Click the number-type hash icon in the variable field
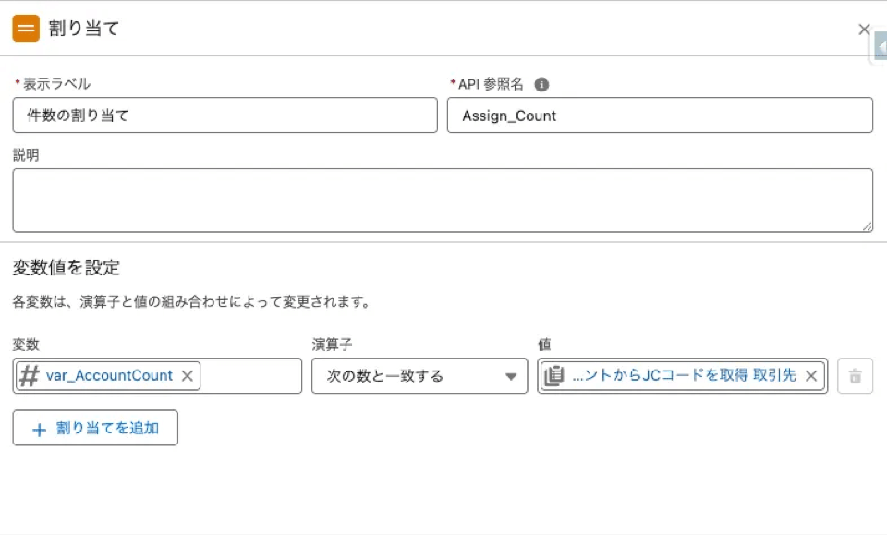Viewport: 887px width, 535px height. pos(30,375)
